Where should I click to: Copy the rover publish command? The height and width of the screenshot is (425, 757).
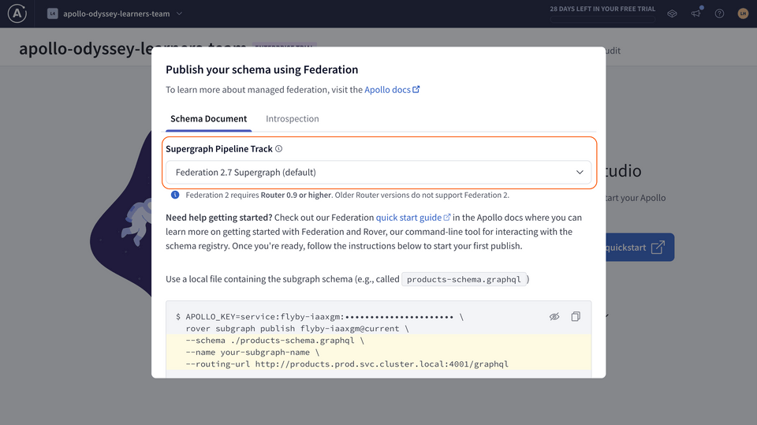(576, 316)
